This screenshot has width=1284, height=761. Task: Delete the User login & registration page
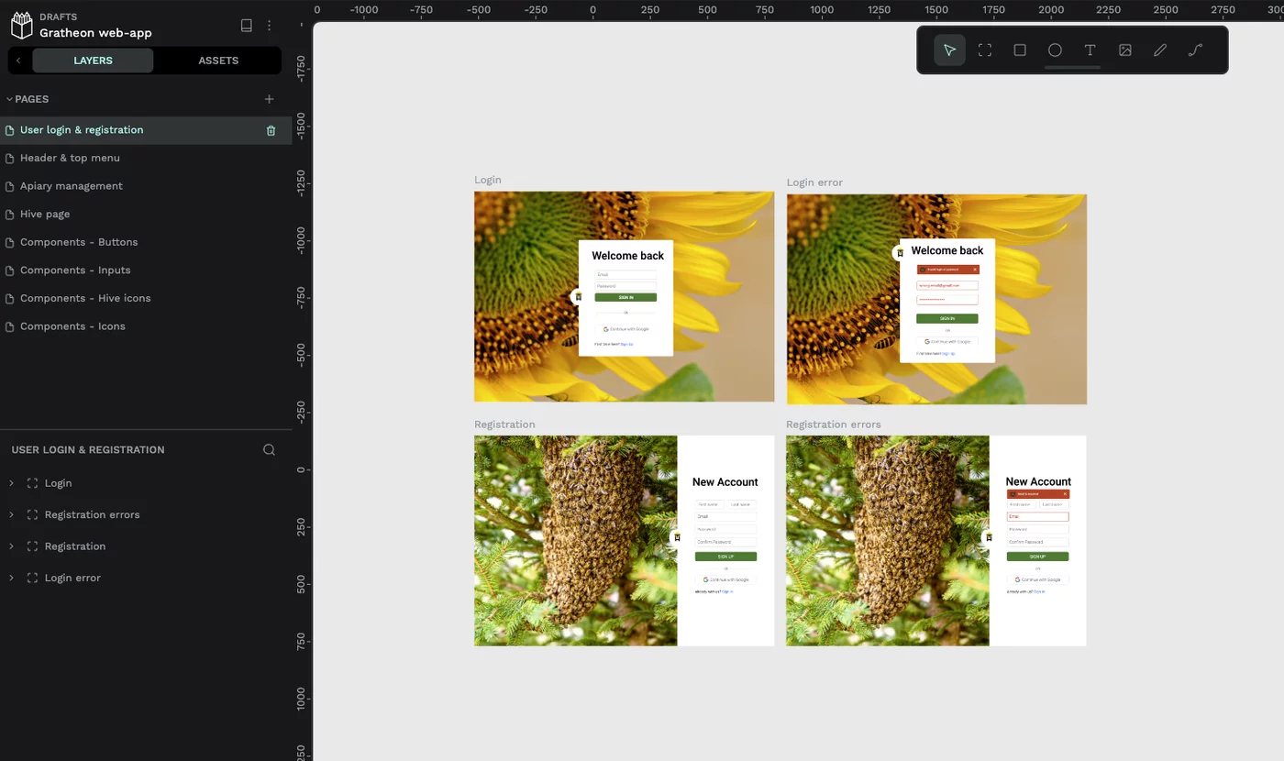coord(271,130)
